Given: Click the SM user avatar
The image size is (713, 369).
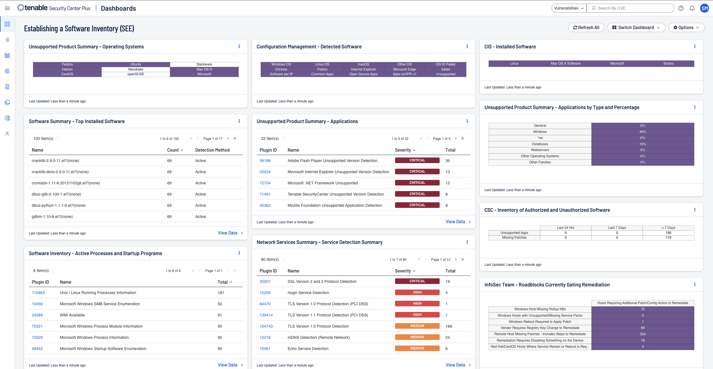Looking at the screenshot, I should [705, 8].
